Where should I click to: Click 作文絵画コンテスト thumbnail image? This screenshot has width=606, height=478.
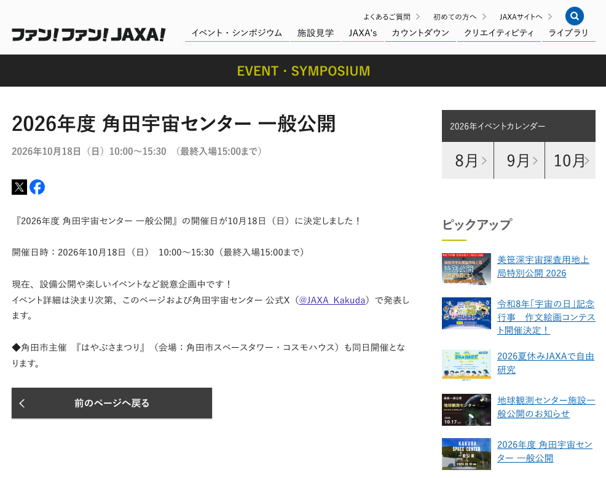tap(466, 313)
